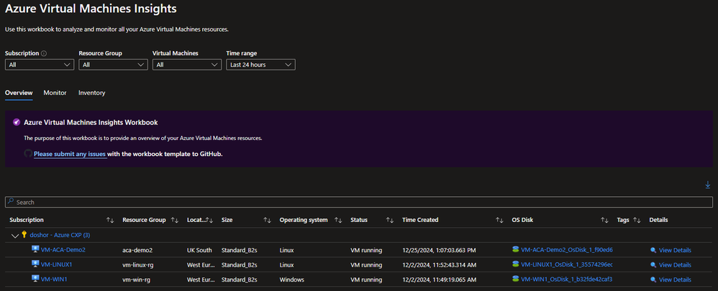Sort table by Subscription column arrows

110,220
